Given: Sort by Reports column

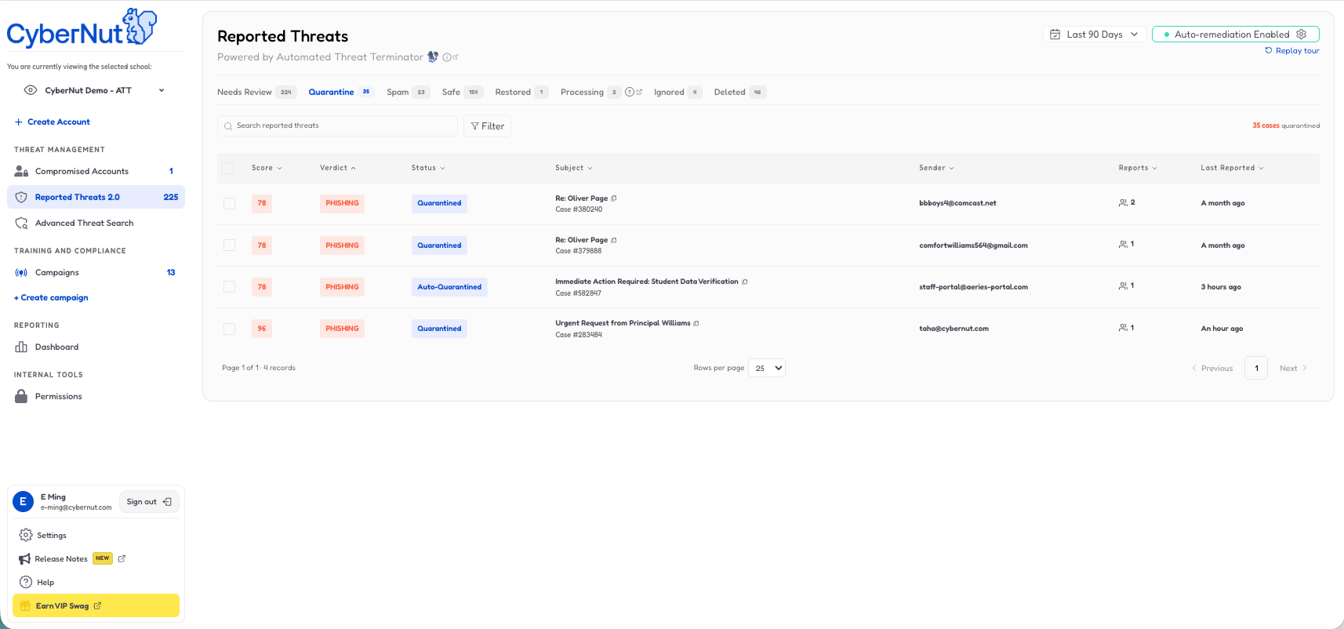Looking at the screenshot, I should click(x=1138, y=168).
